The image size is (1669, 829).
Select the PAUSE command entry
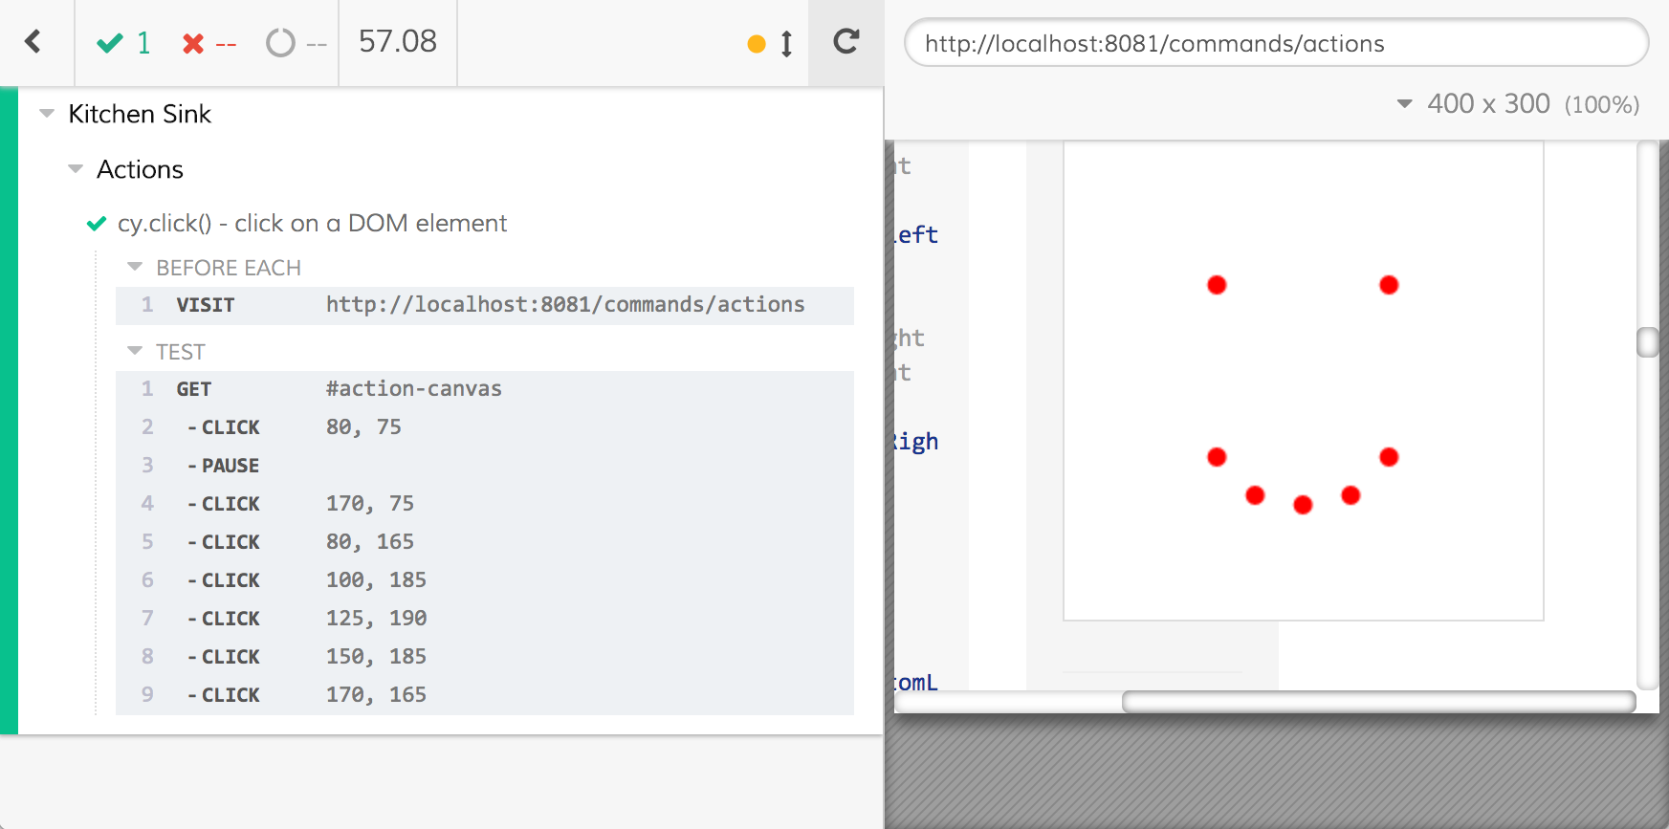click(484, 466)
